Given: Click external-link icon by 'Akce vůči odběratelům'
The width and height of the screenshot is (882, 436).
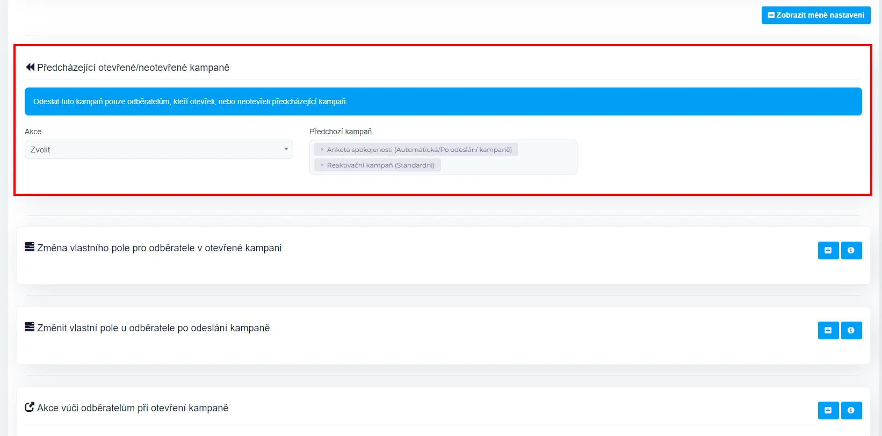Looking at the screenshot, I should [x=30, y=407].
